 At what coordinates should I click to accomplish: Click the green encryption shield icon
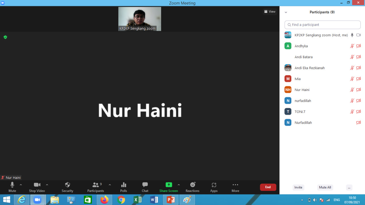(x=5, y=37)
